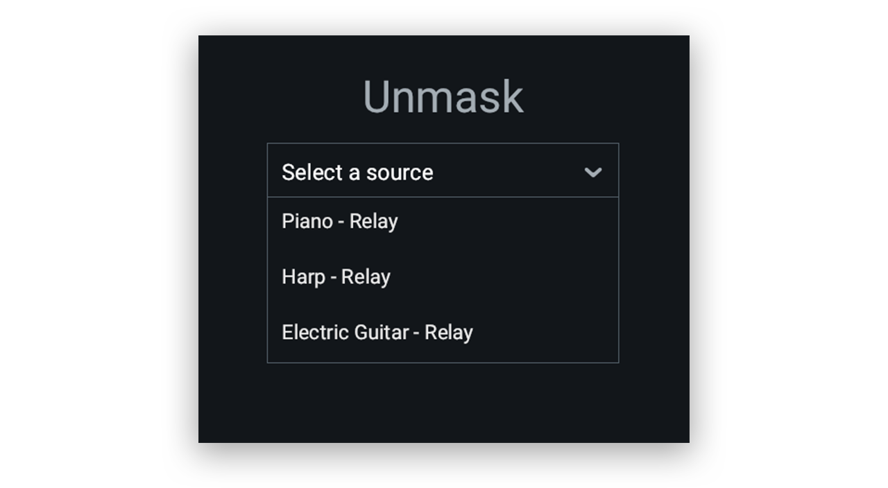The height and width of the screenshot is (488, 888).
Task: Click the word Piano in the dropdown list
Action: click(307, 222)
